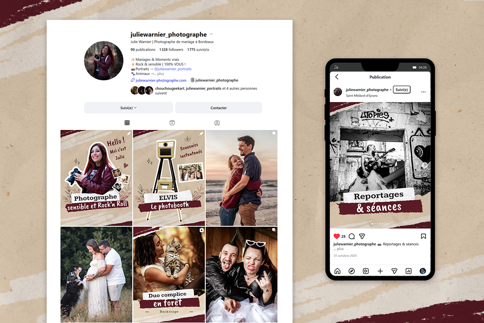Open the phone post's three-dot menu
Image resolution: width=484 pixels, height=323 pixels.
click(423, 92)
